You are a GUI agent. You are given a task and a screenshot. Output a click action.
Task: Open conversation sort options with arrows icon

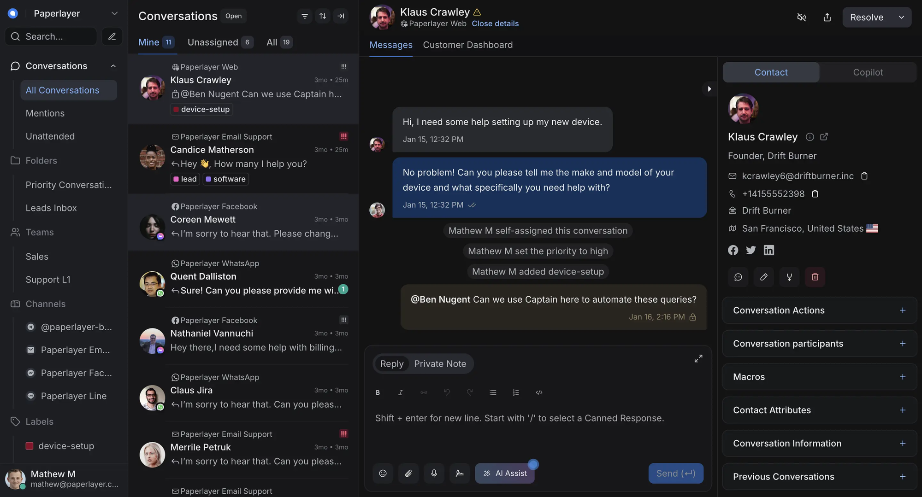[x=323, y=16]
